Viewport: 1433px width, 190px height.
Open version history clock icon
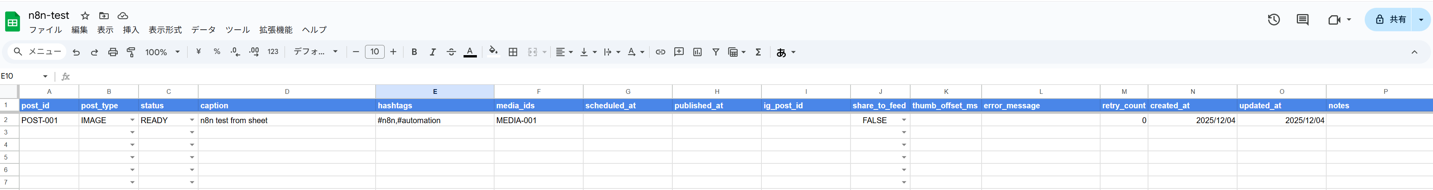pos(1274,20)
